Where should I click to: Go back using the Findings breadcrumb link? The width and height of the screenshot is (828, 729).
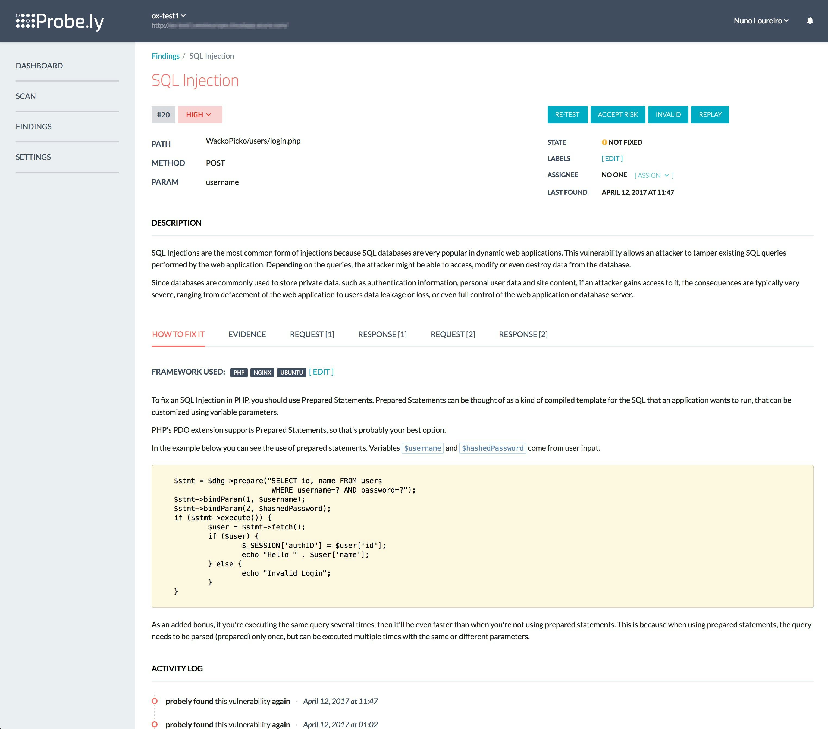[165, 55]
